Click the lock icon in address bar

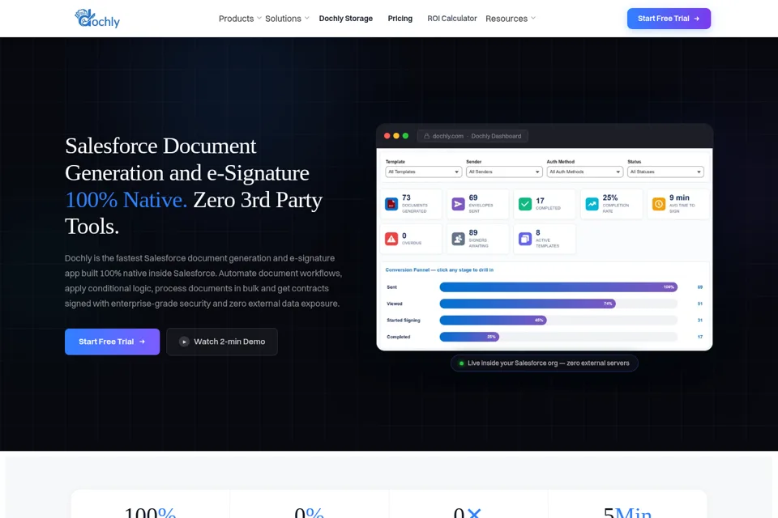coord(426,136)
